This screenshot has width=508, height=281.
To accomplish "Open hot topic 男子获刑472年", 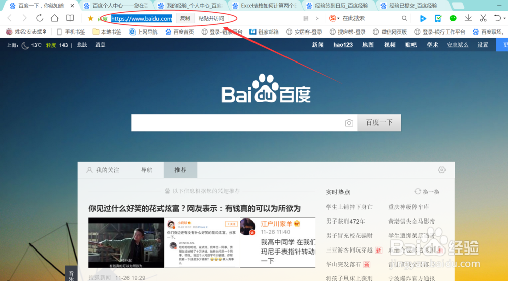I will (x=345, y=222).
